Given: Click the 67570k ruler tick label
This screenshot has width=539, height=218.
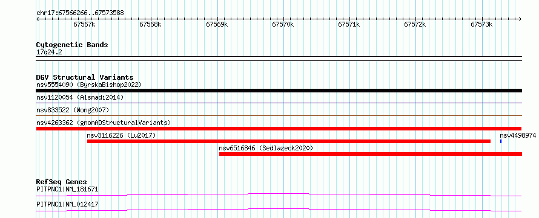Looking at the screenshot, I should click(283, 24).
